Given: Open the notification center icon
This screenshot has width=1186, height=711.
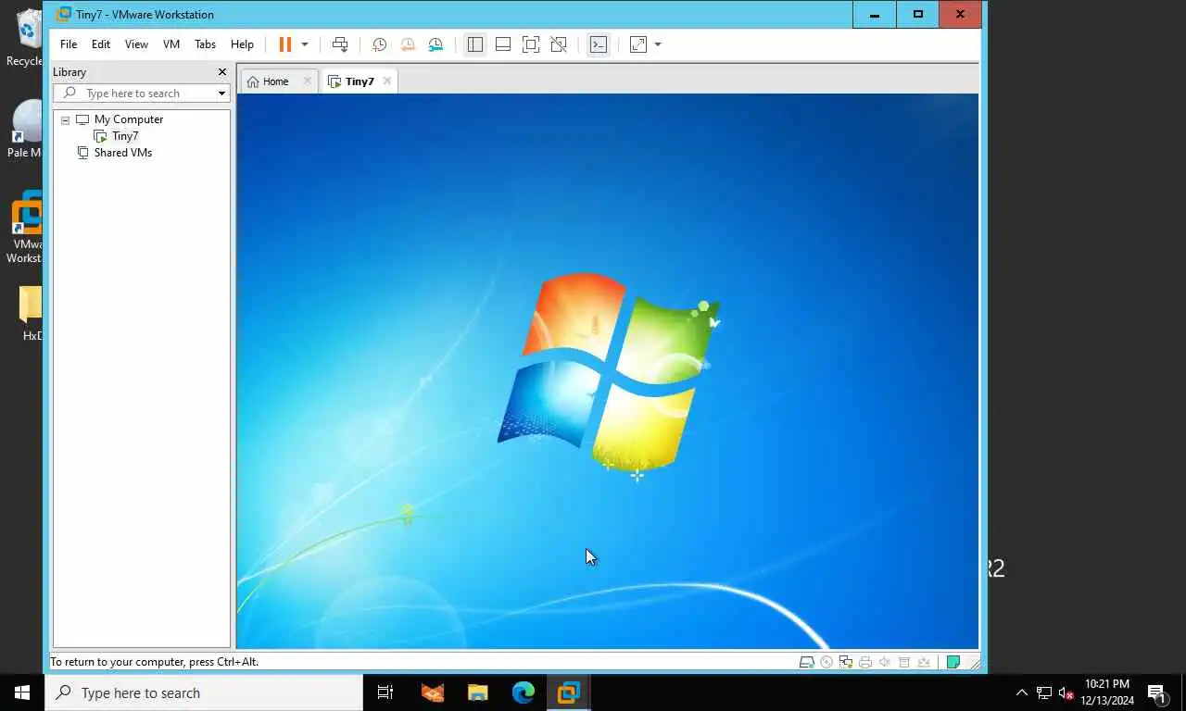Looking at the screenshot, I should tap(1156, 692).
